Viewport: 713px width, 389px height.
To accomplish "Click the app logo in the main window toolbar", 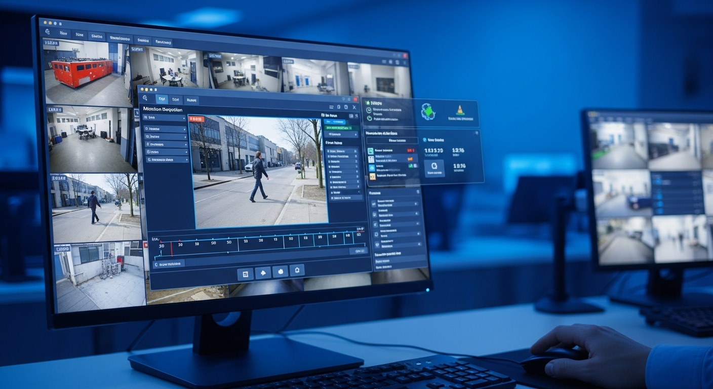I will [x=48, y=32].
